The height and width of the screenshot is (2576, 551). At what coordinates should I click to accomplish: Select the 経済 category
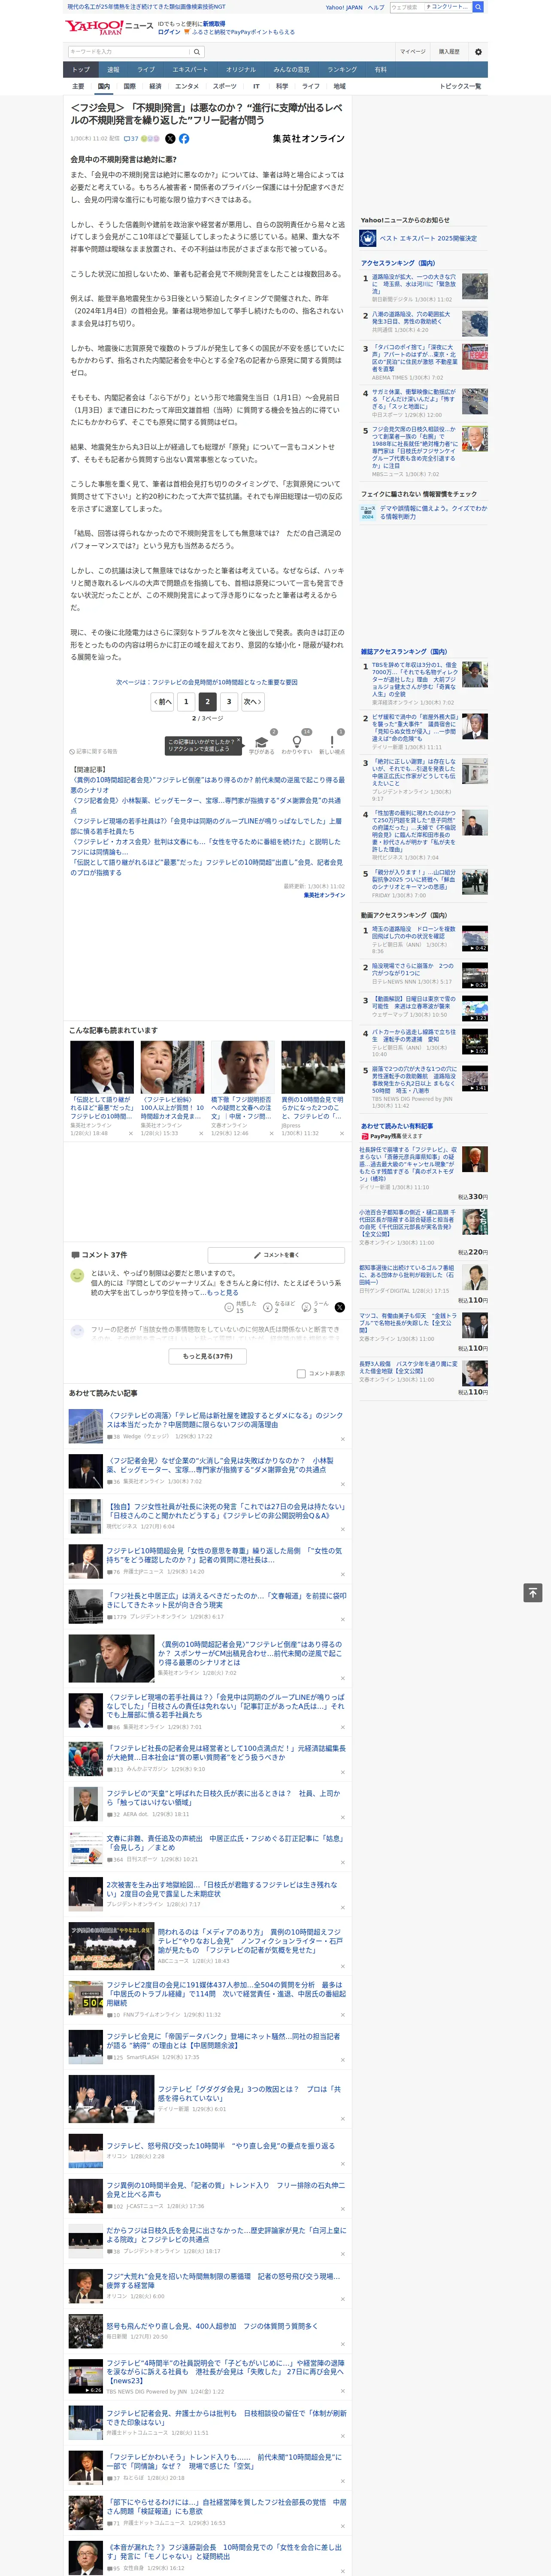point(155,86)
